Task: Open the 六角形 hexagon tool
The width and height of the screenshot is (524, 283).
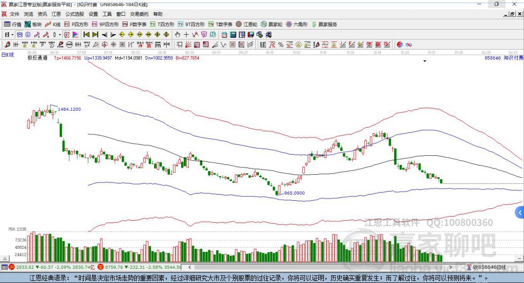Action: tap(297, 25)
